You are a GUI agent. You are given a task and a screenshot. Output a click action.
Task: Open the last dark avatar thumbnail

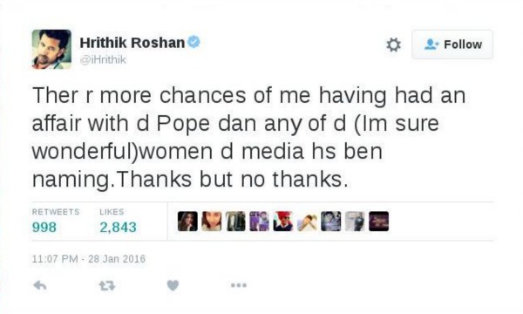pos(379,222)
